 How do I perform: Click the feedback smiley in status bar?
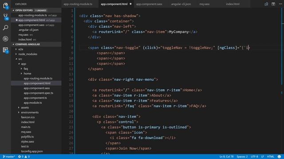(x=280, y=157)
